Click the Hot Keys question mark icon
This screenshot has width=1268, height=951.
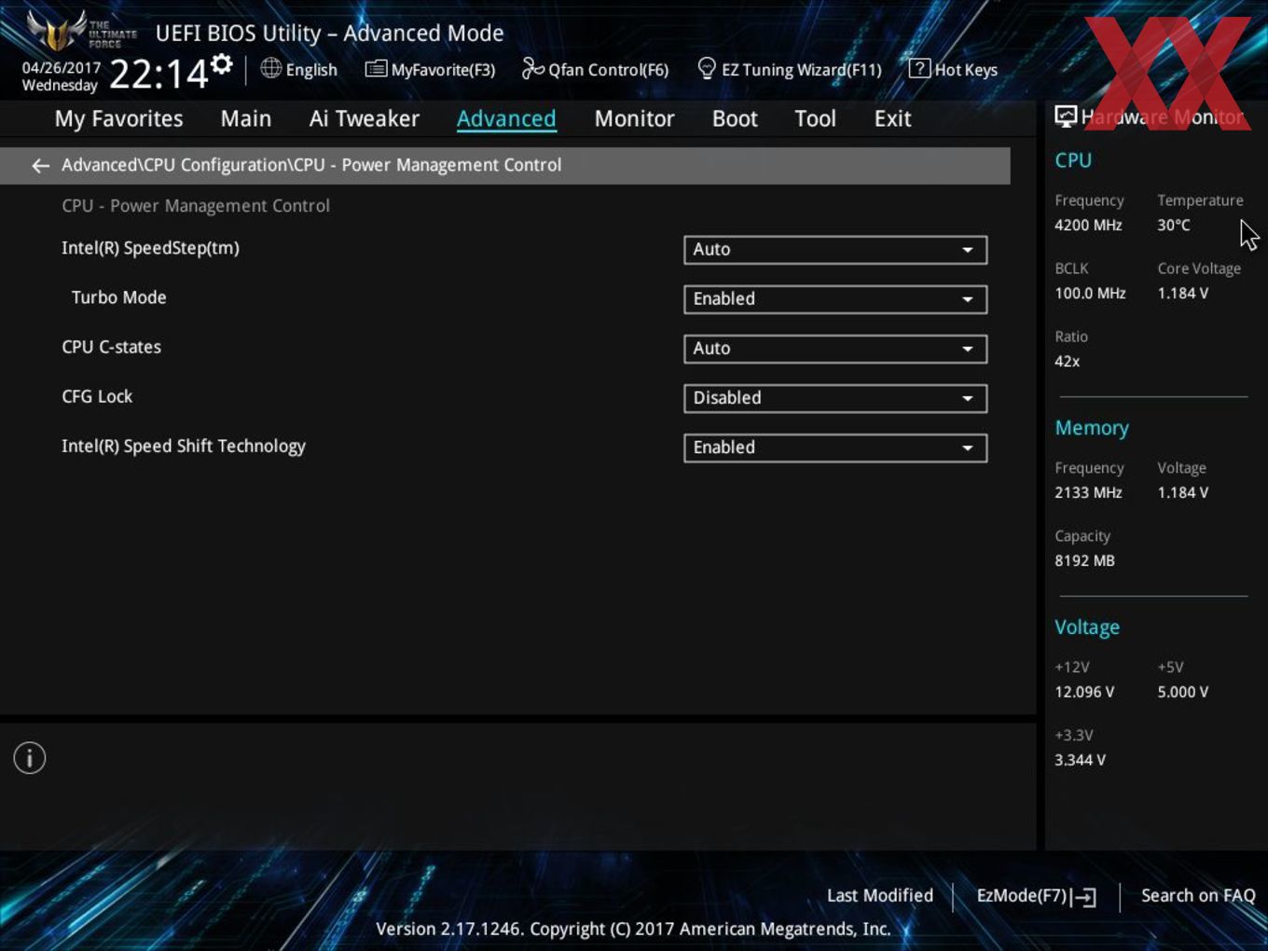point(919,68)
